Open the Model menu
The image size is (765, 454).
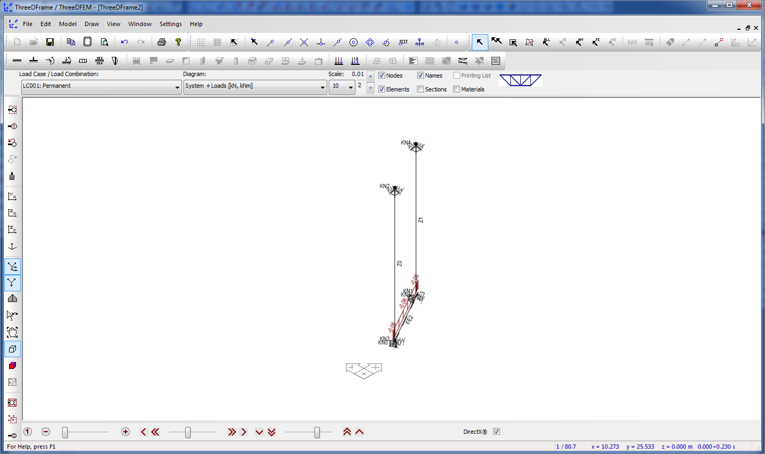68,24
